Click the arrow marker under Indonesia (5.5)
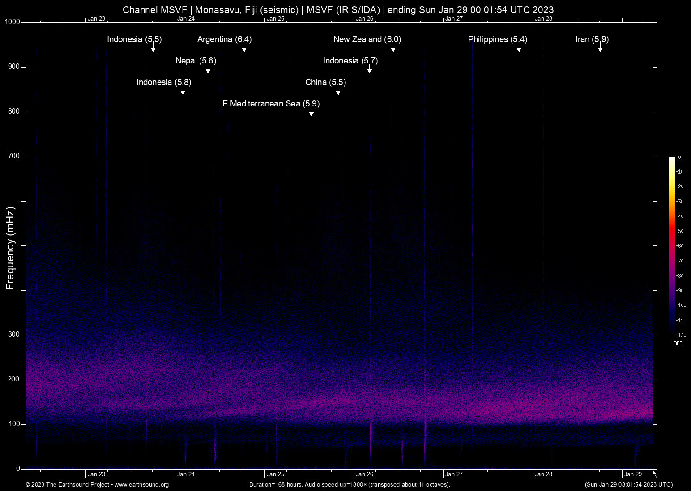This screenshot has height=491, width=691. (153, 48)
